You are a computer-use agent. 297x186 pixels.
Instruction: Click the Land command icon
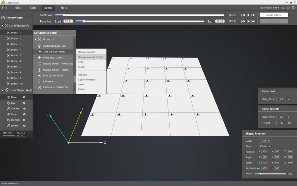click(x=39, y=75)
